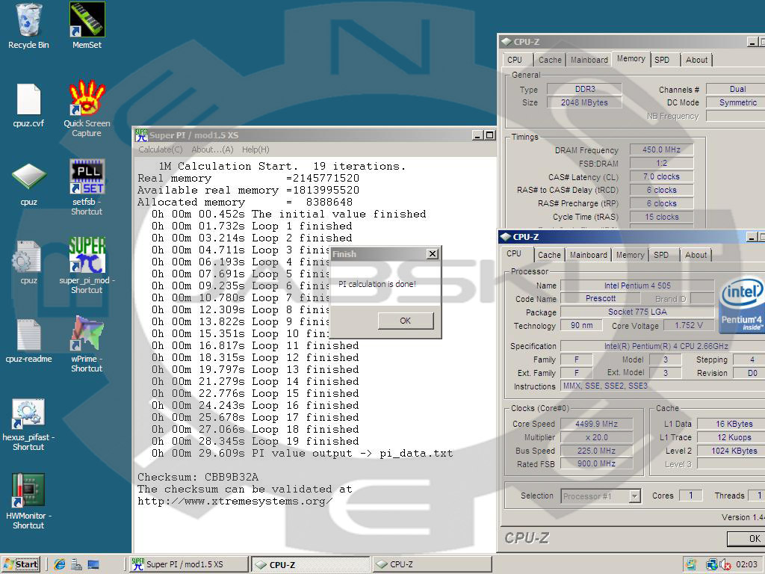Click the xtremesystems.org URL text

(235, 502)
